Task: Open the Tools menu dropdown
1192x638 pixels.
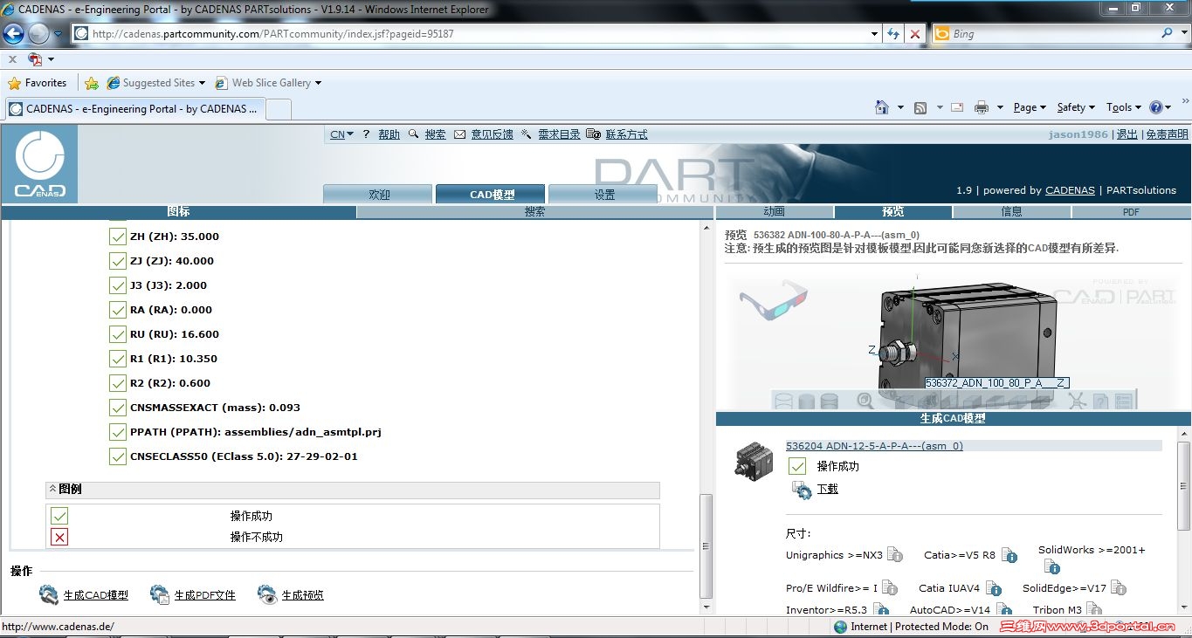Action: coord(1124,107)
